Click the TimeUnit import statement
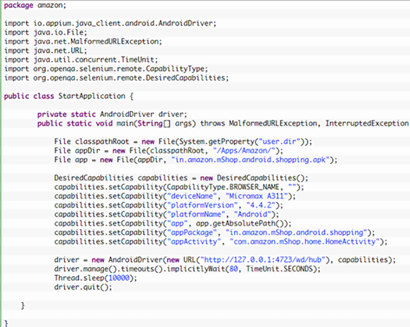 81,59
